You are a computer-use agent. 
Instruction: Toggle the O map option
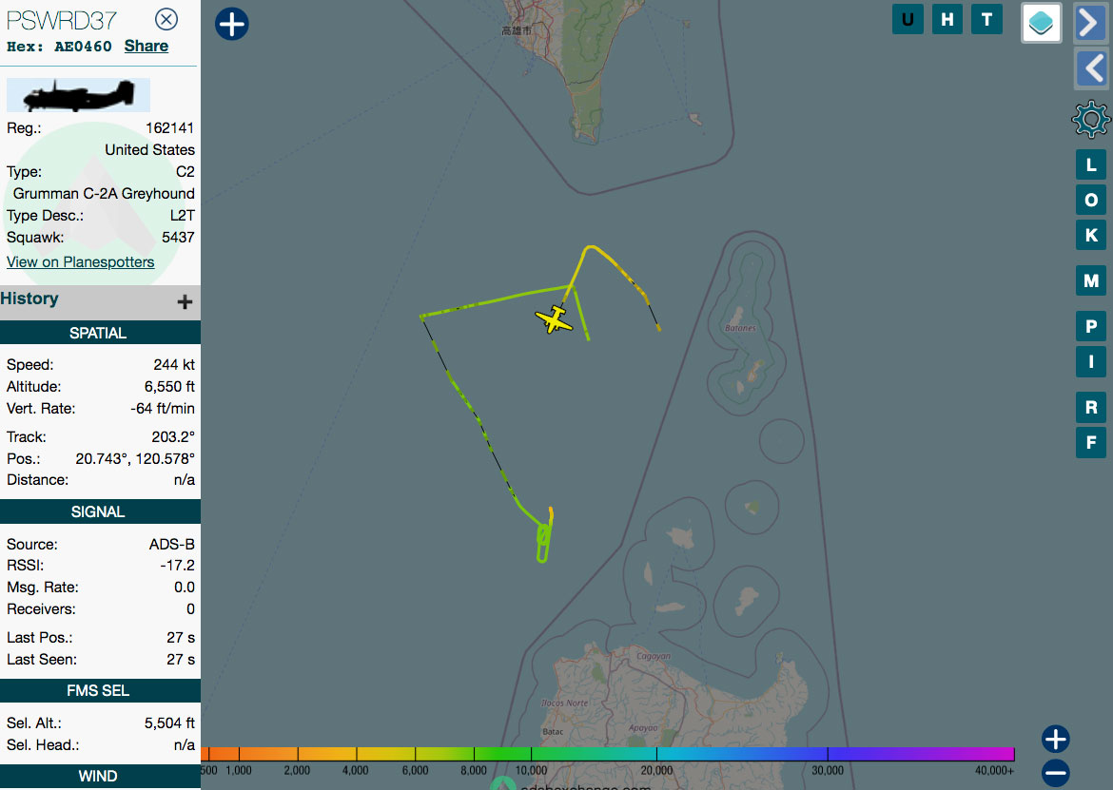tap(1091, 200)
